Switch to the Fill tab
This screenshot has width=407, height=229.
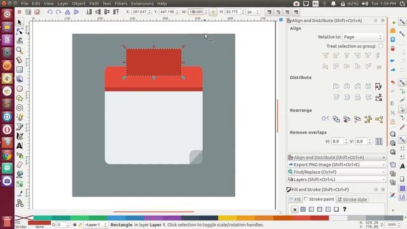point(295,199)
